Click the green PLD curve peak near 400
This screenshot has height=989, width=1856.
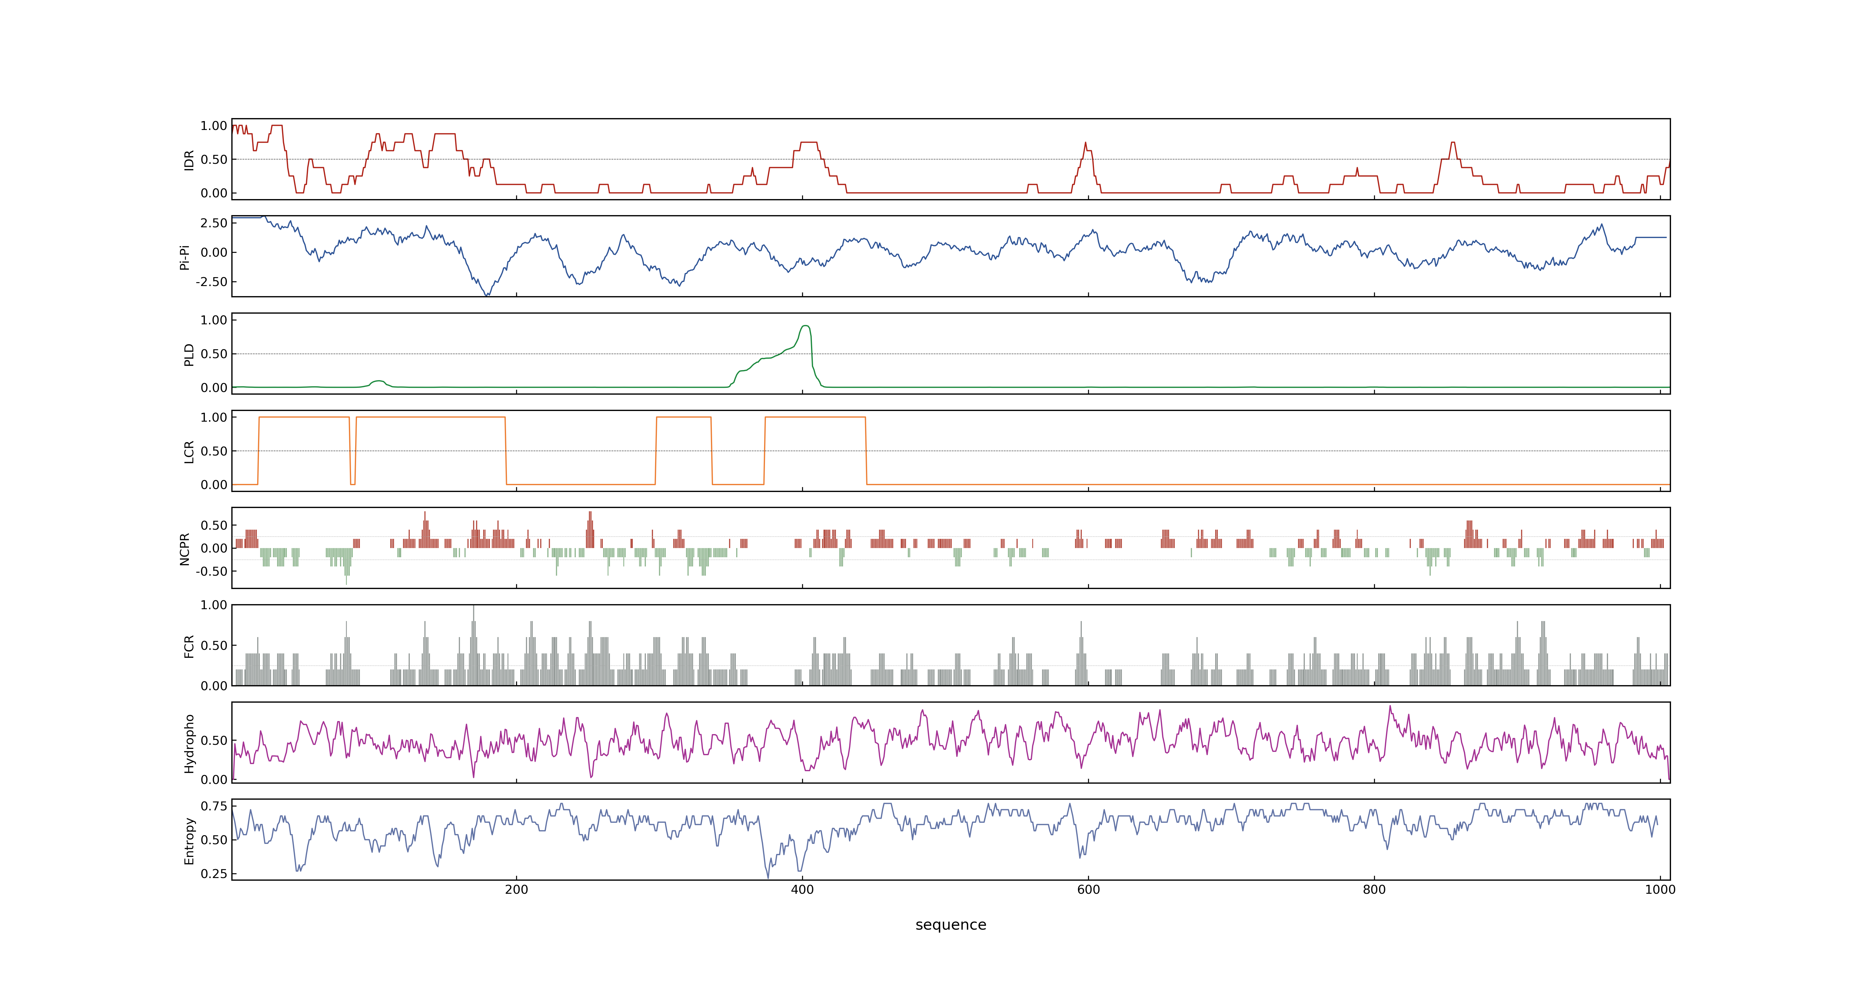[x=806, y=326]
